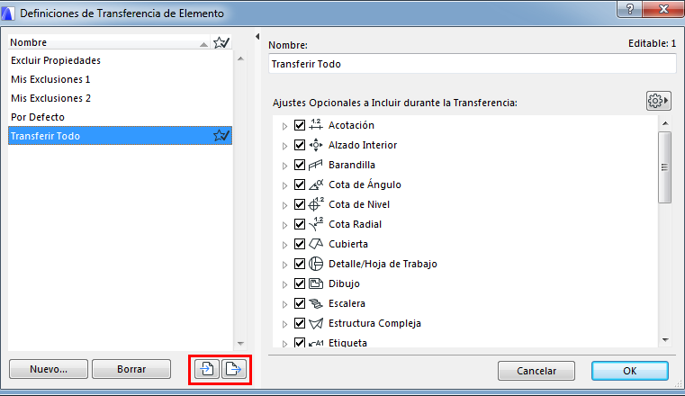This screenshot has height=396, width=685.
Task: Expand the Cota de Ángulo tree node
Action: pos(284,185)
